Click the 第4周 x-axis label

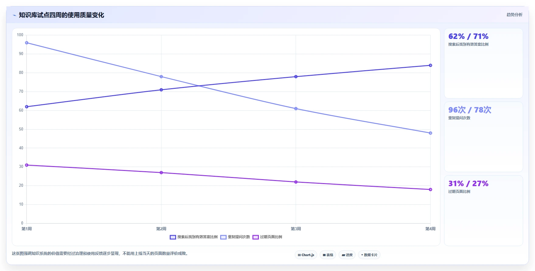(x=430, y=229)
